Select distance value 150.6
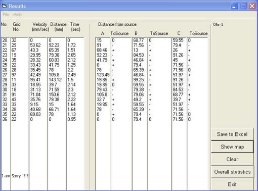258x191 pixels. pos(54,94)
